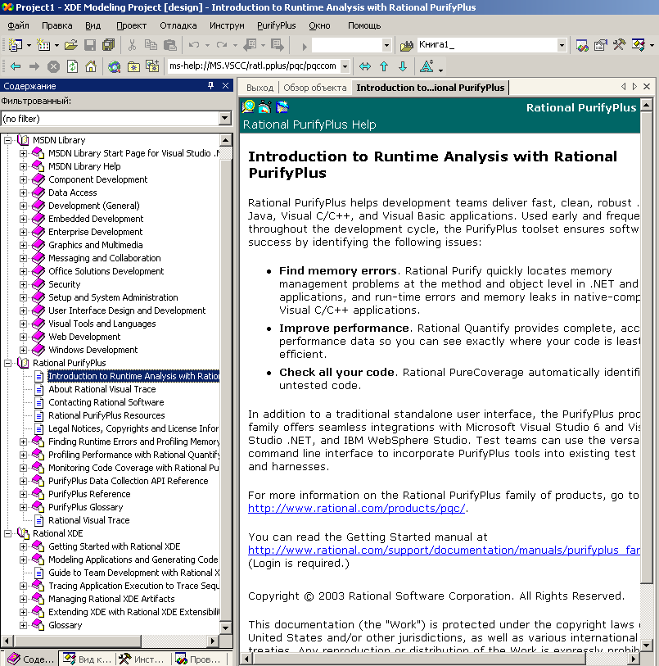Expand the PurifyPlus Reference node

[24, 495]
